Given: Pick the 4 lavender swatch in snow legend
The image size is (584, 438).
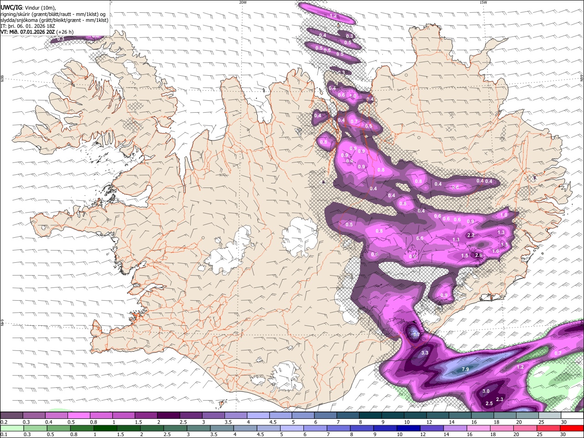Looking at the screenshot, I should (258, 415).
